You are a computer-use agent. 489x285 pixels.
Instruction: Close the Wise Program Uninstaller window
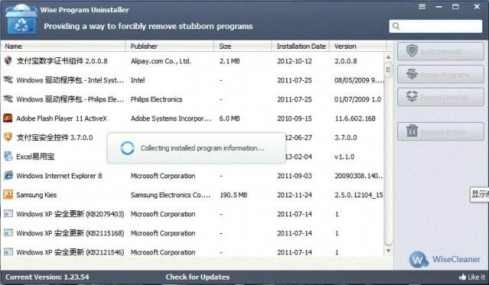[477, 7]
